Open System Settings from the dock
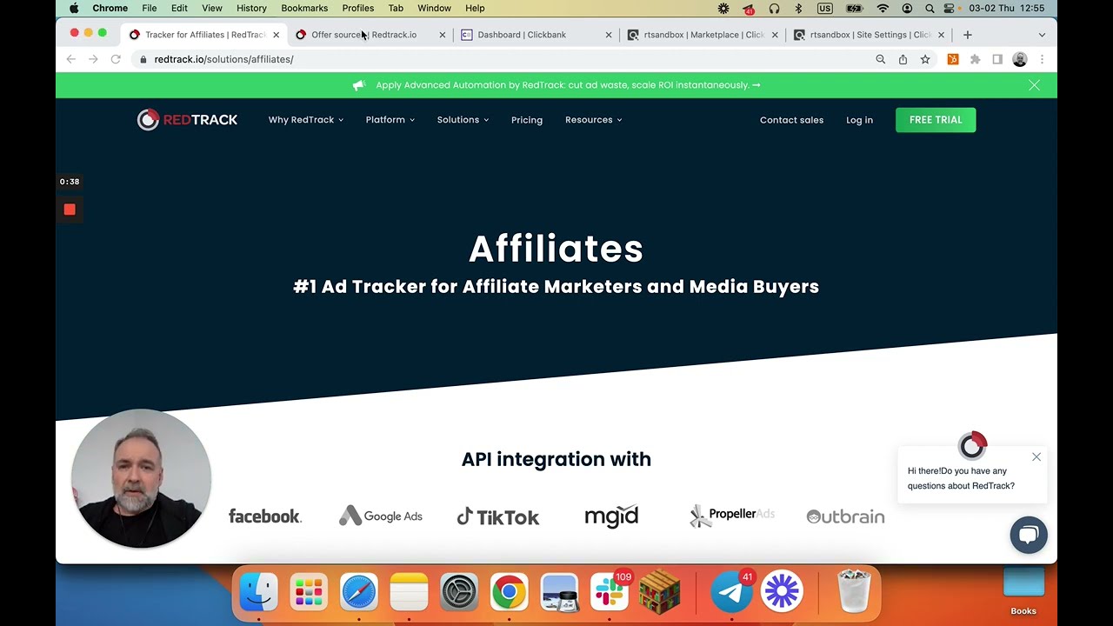The height and width of the screenshot is (626, 1113). coord(459,592)
